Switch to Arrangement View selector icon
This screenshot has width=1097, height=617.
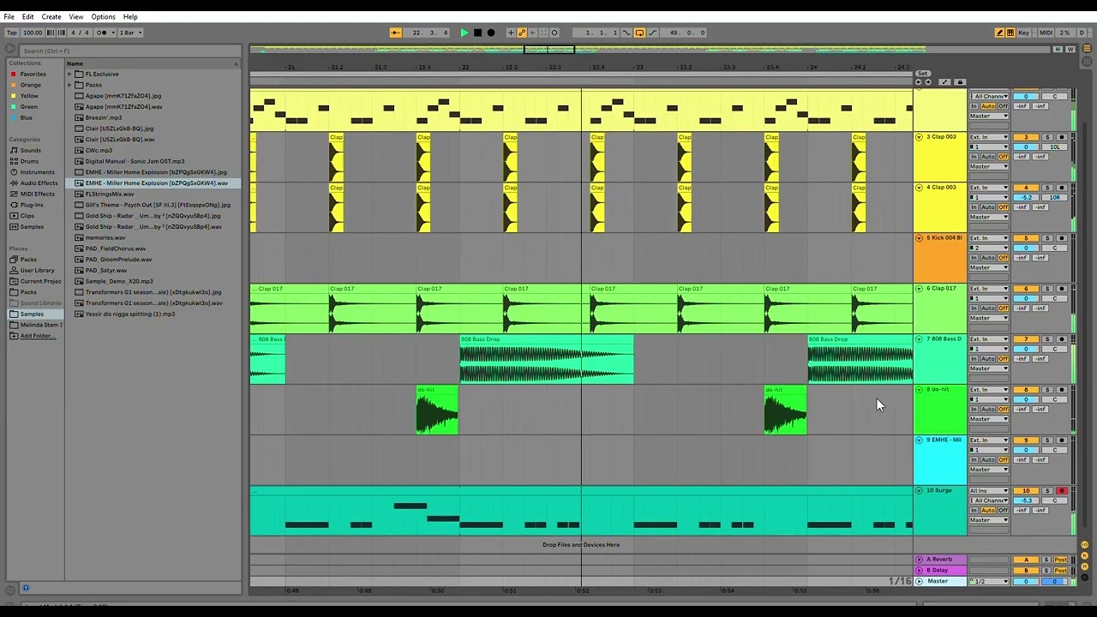[1087, 48]
